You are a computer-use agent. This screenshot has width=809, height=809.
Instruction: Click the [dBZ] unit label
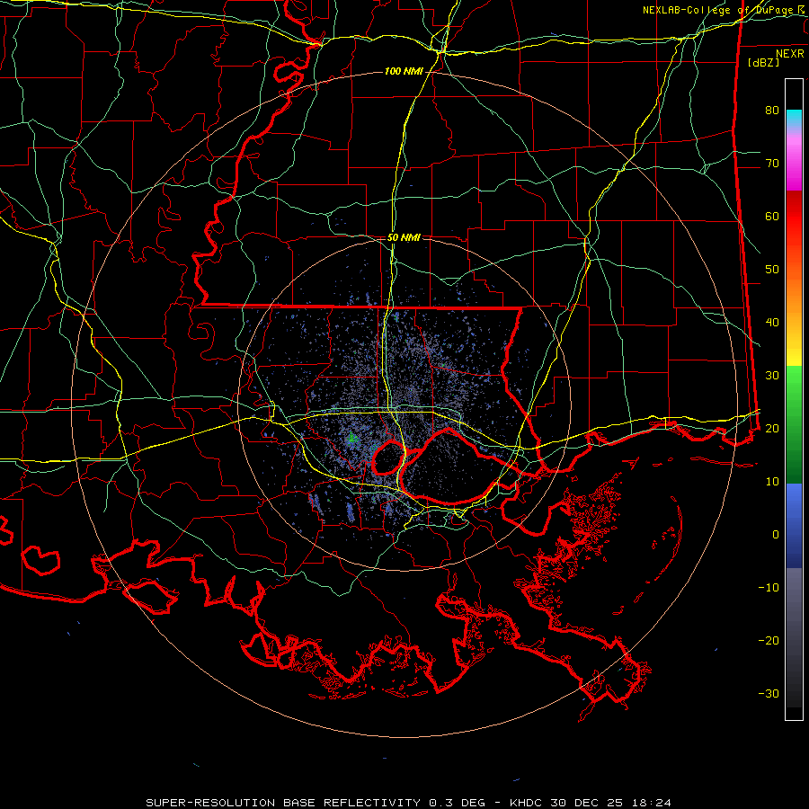[x=763, y=62]
